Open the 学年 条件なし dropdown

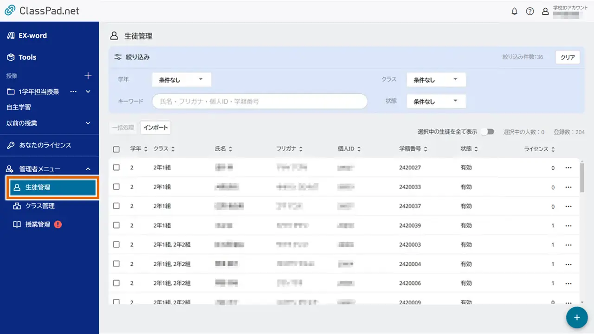(181, 79)
